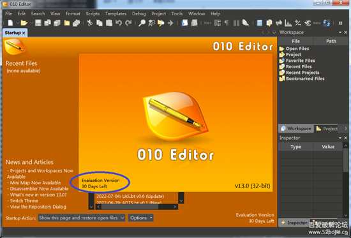Open 'Mini Map Now Available' article link
Viewport: 351px width, 238px height.
coord(35,182)
